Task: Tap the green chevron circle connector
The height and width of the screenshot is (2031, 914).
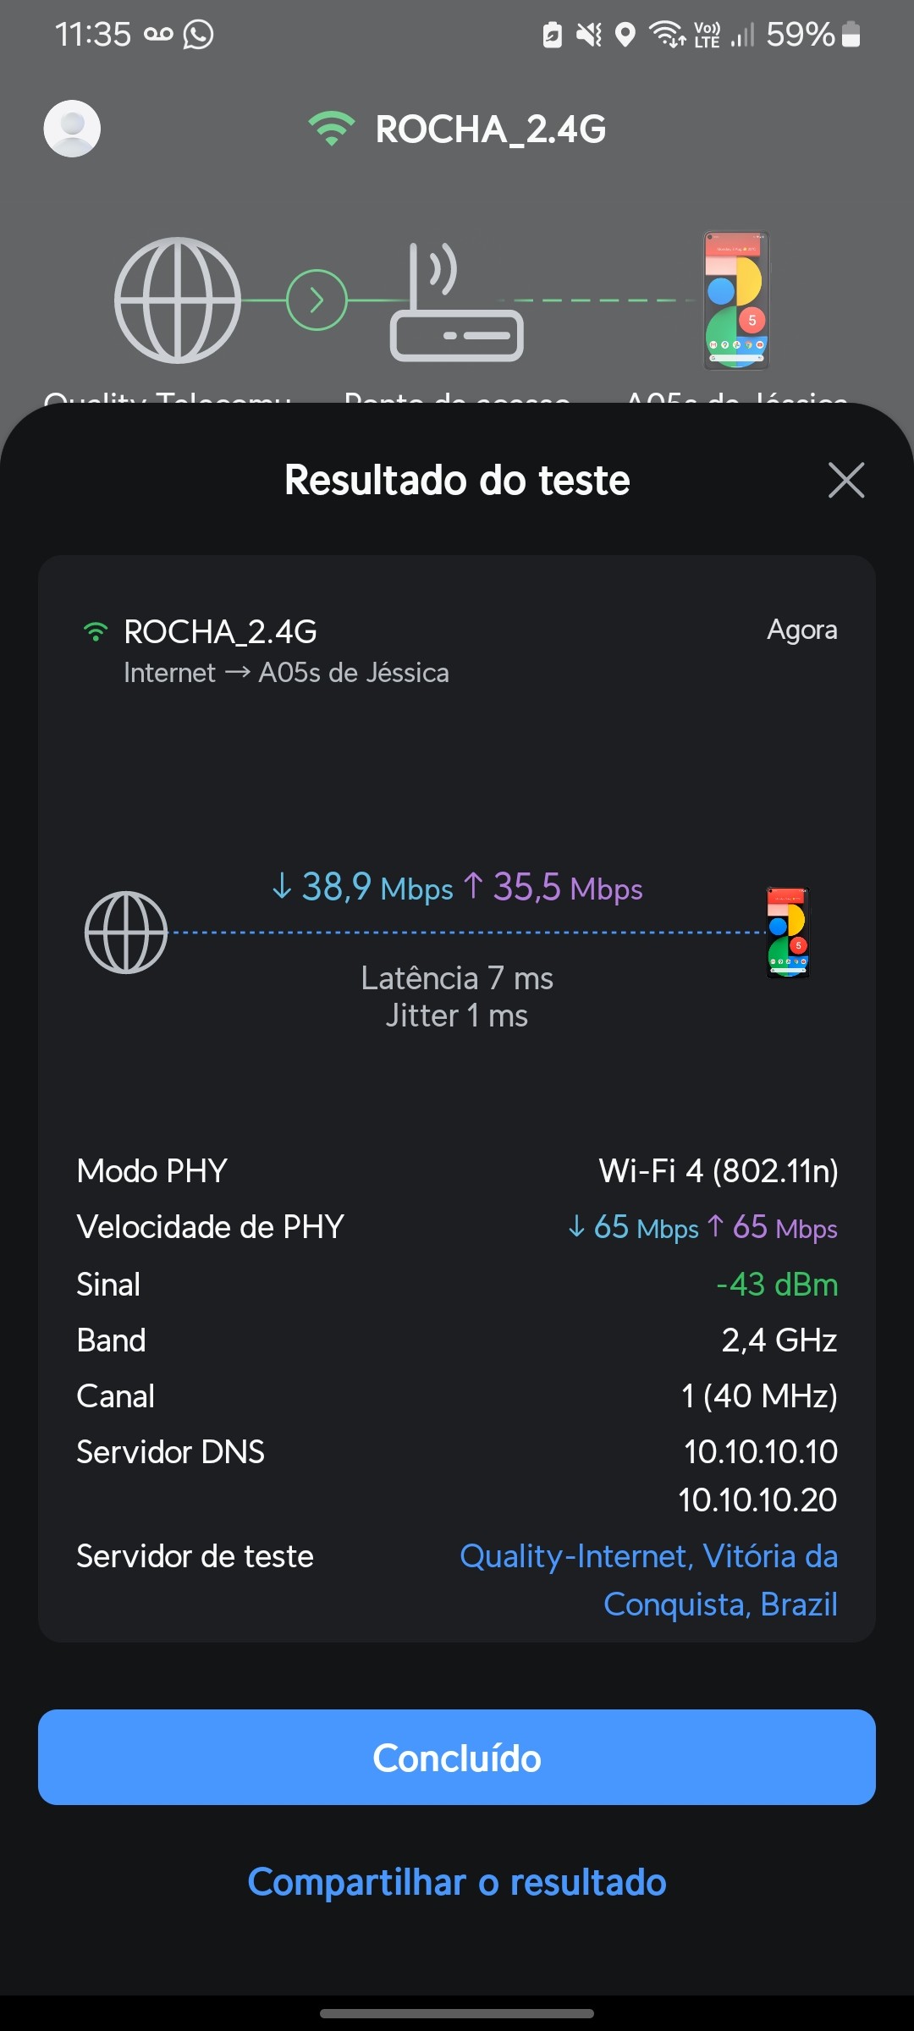Action: point(317,300)
